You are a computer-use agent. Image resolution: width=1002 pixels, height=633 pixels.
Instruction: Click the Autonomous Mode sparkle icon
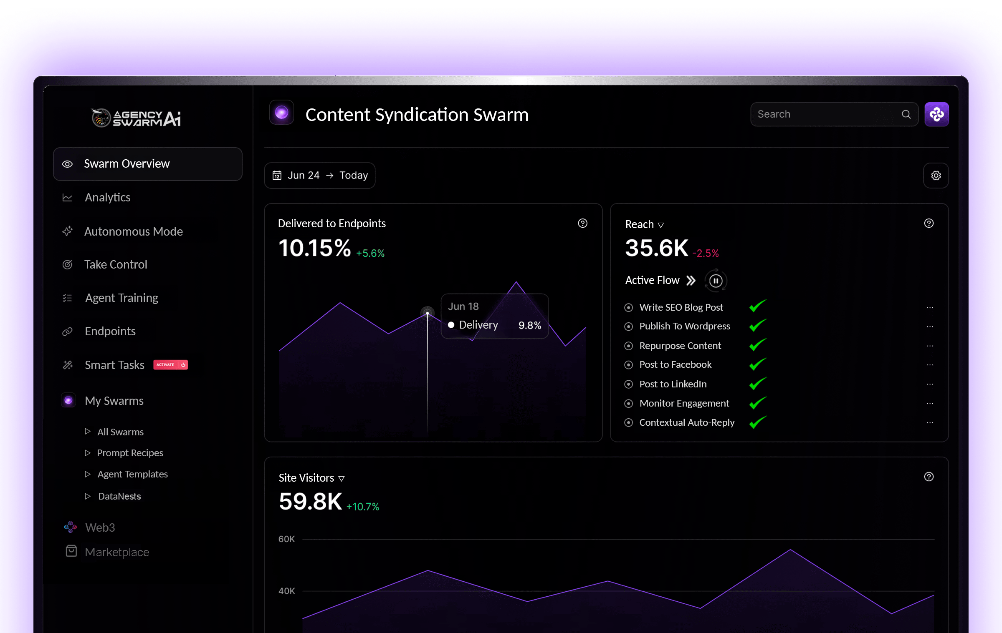click(68, 231)
